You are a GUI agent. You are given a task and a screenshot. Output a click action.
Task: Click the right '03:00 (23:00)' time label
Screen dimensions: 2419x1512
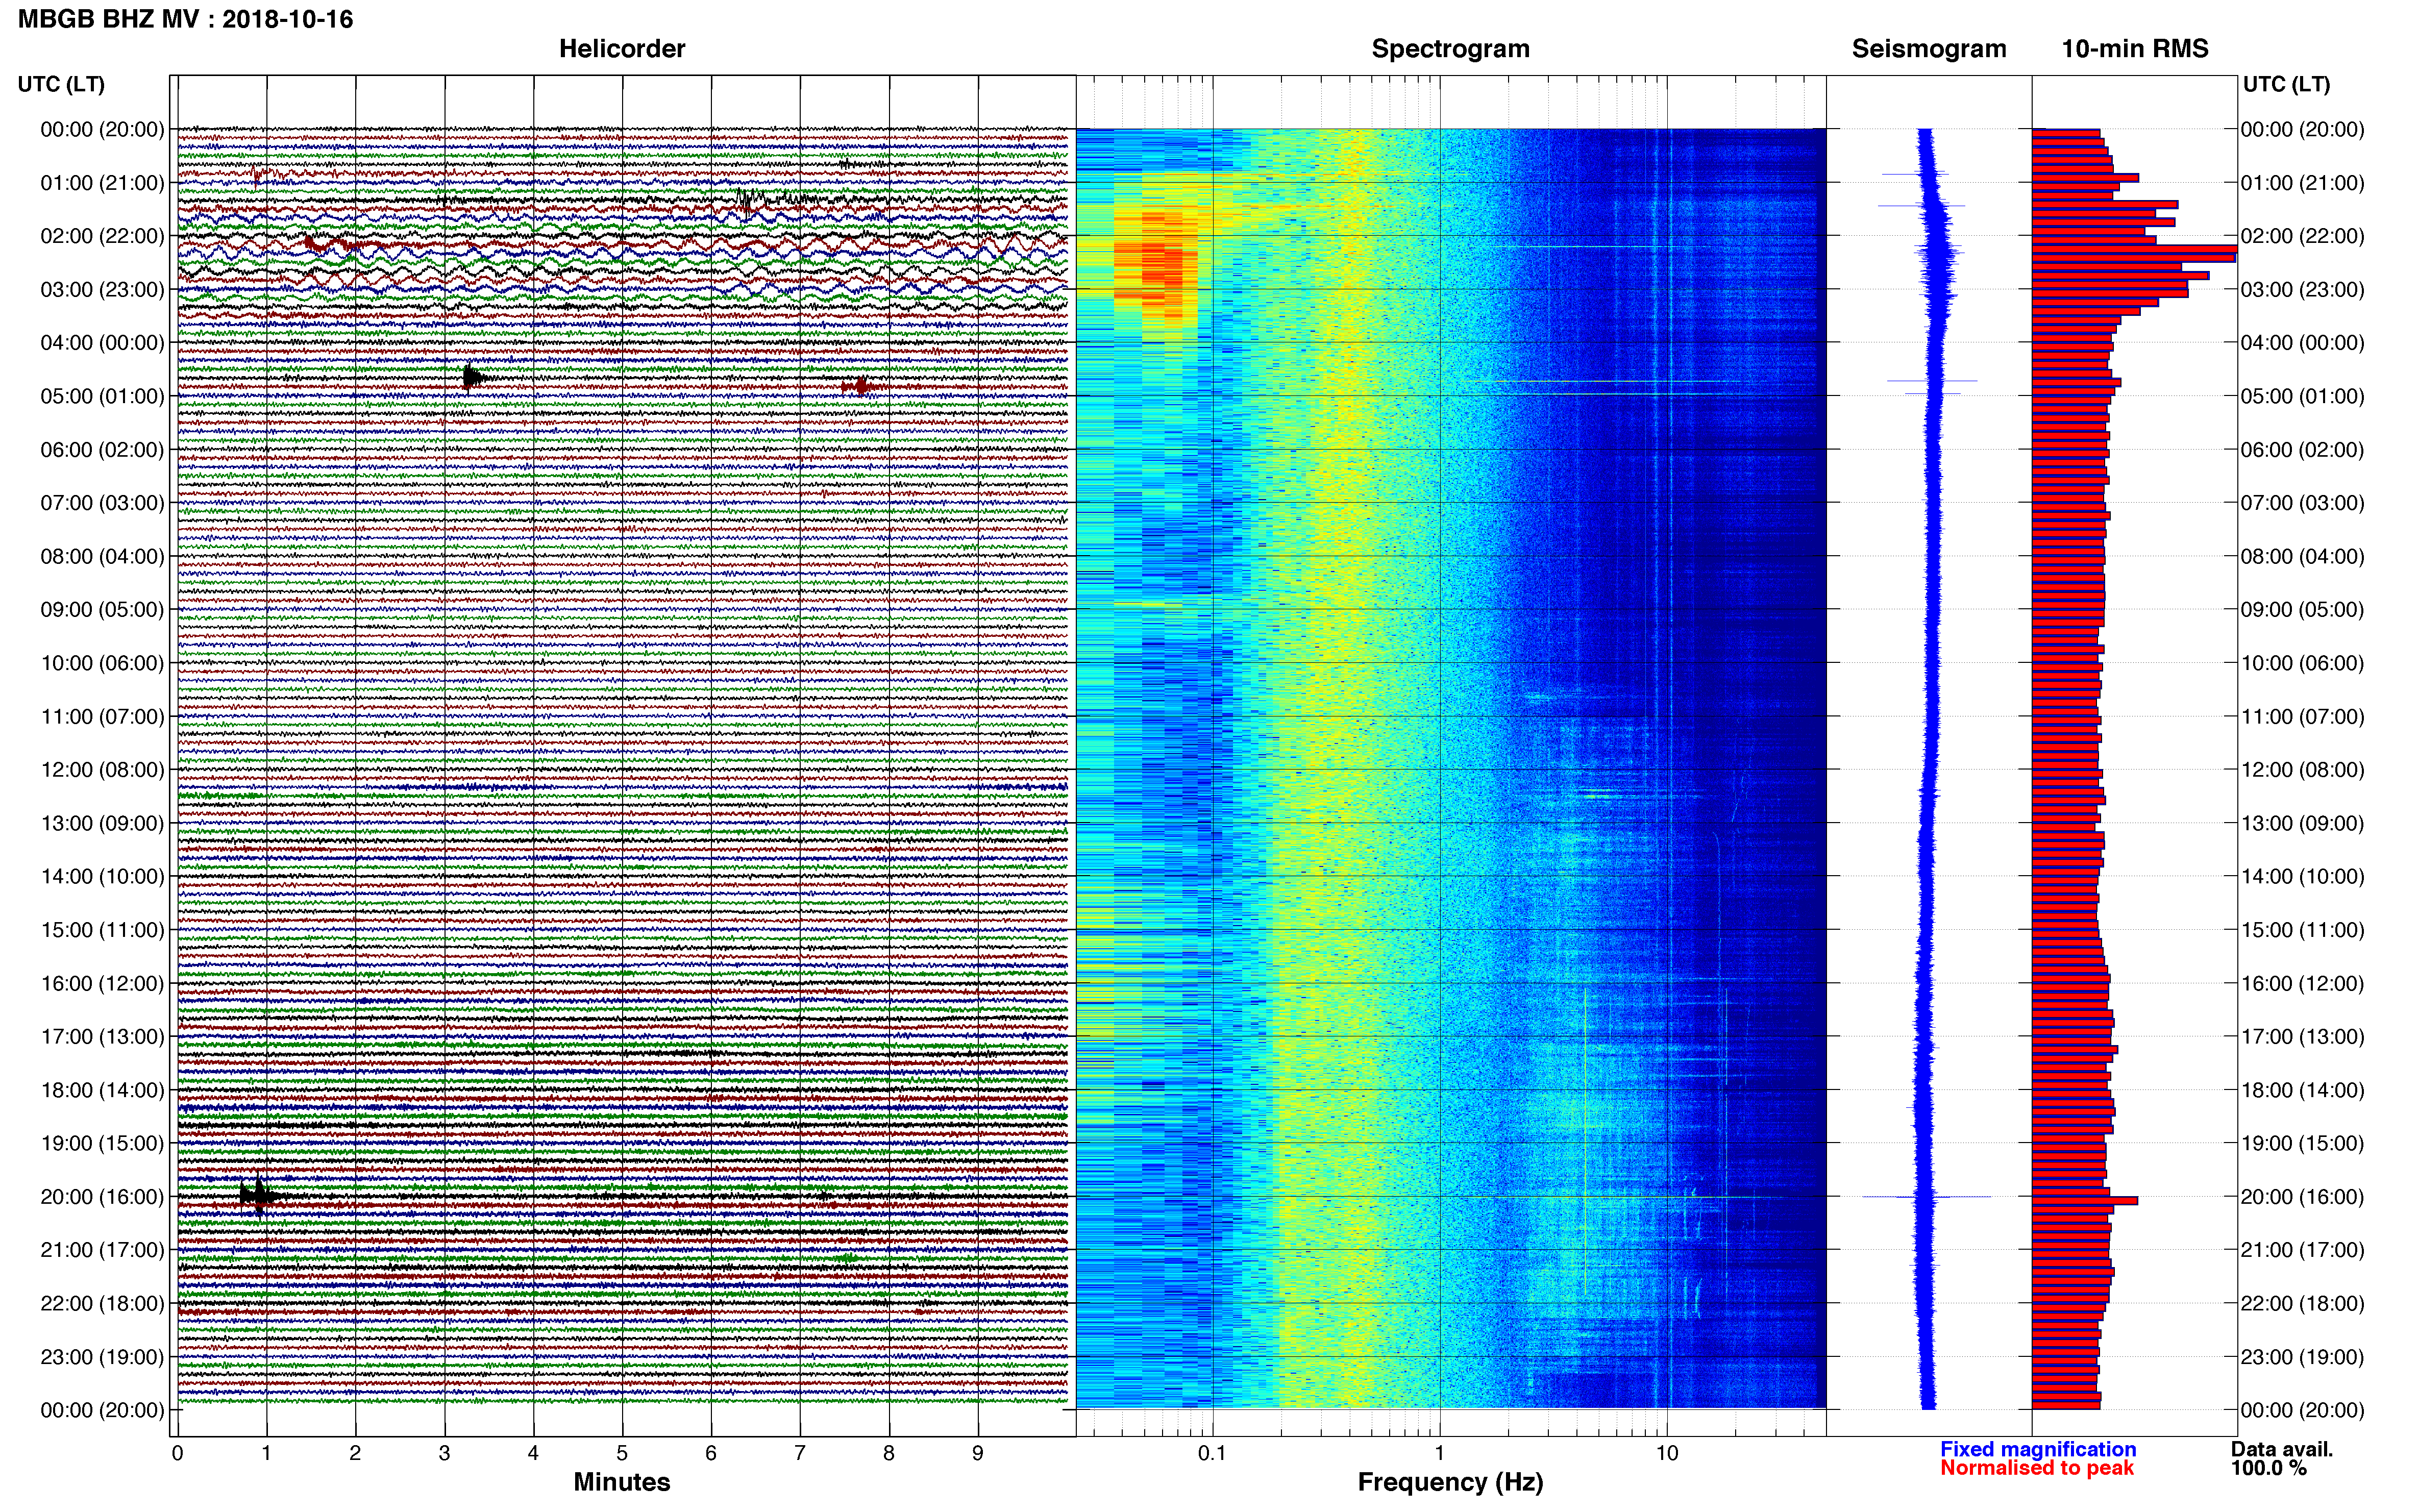point(2303,290)
